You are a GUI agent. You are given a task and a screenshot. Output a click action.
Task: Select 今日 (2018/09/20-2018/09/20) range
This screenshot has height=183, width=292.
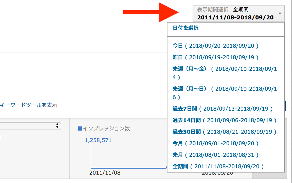pyautogui.click(x=215, y=46)
